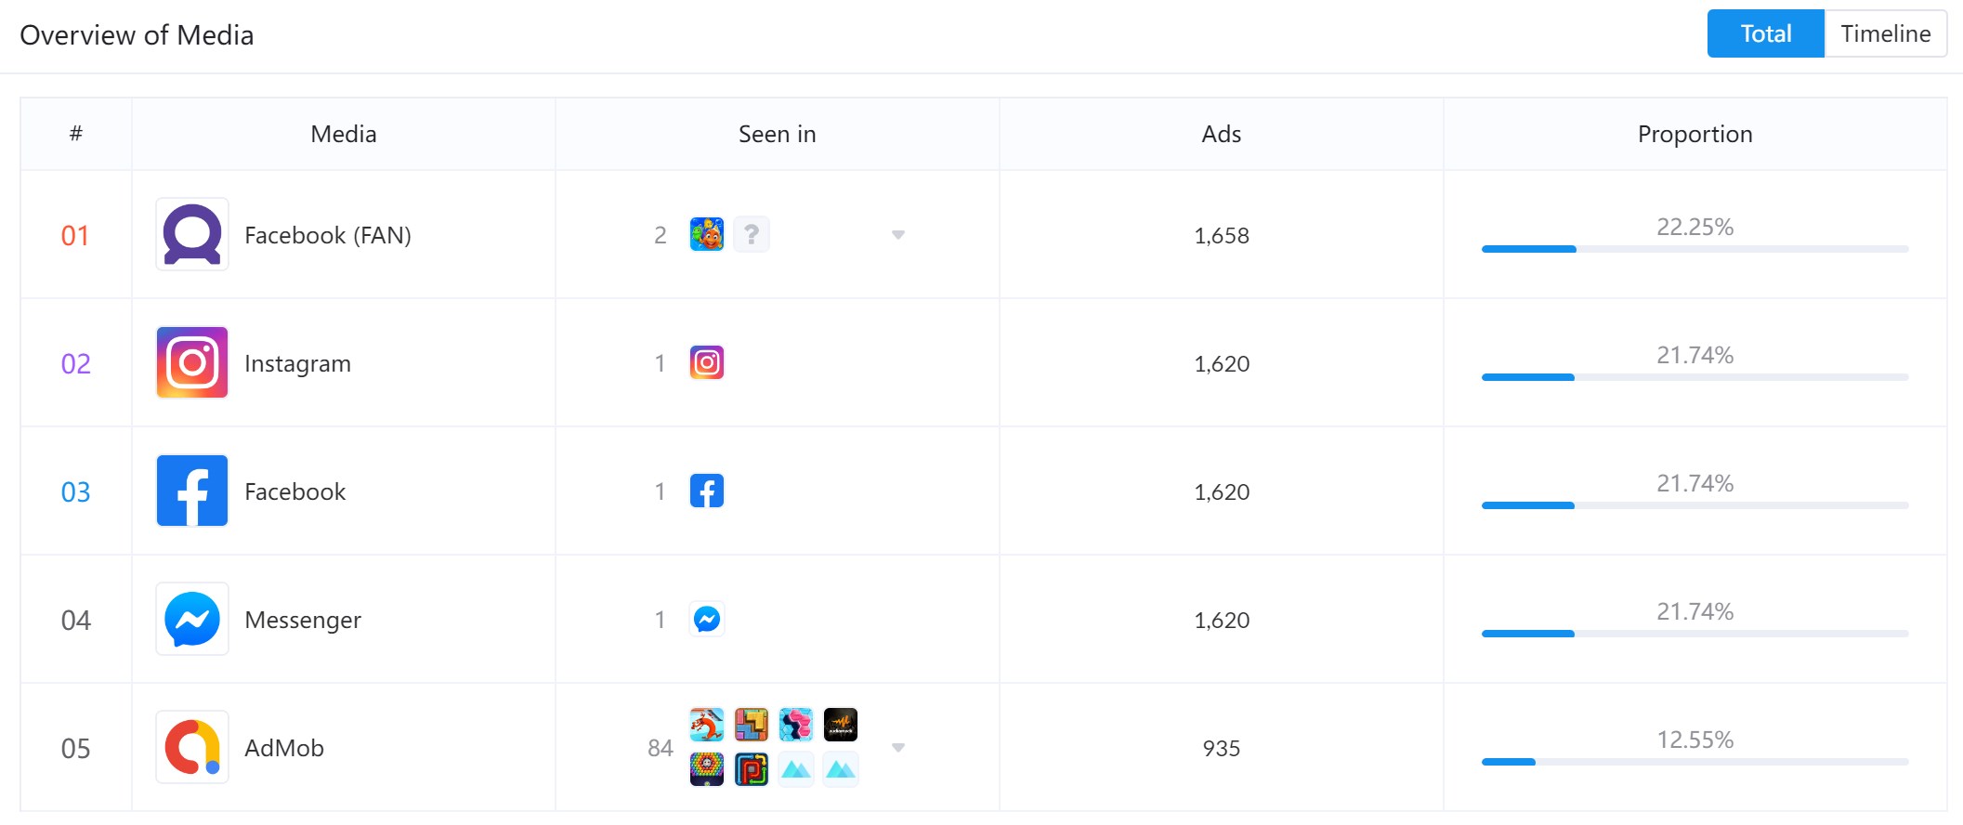Image resolution: width=1963 pixels, height=825 pixels.
Task: Click the Facebook media logo
Action: click(x=192, y=491)
